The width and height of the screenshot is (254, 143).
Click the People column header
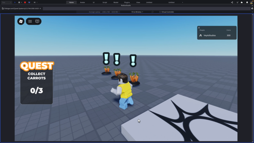[x=202, y=30]
